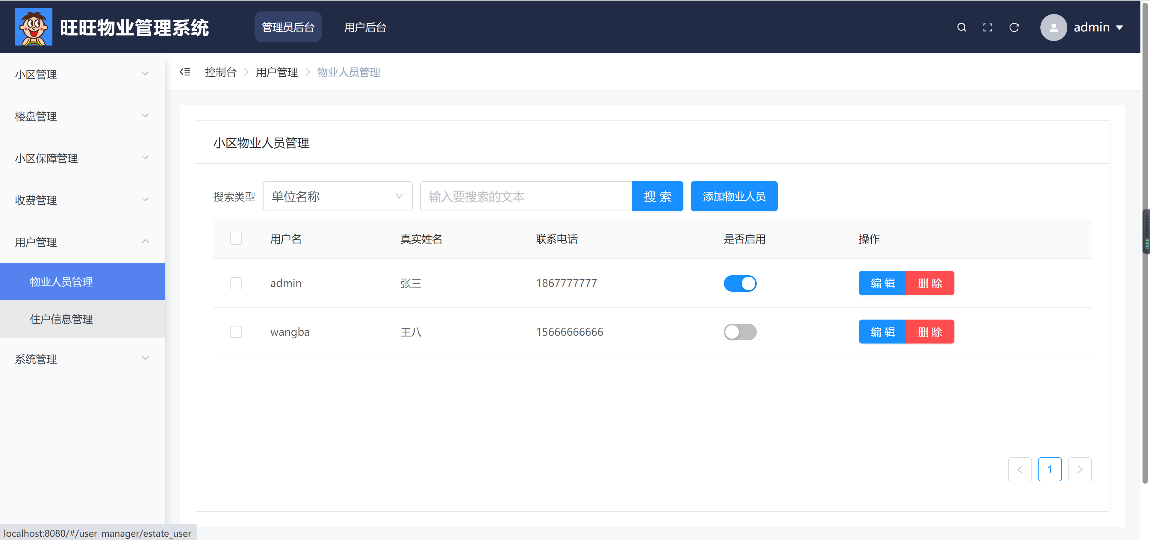Go to next page arrow
This screenshot has width=1150, height=540.
(1079, 469)
